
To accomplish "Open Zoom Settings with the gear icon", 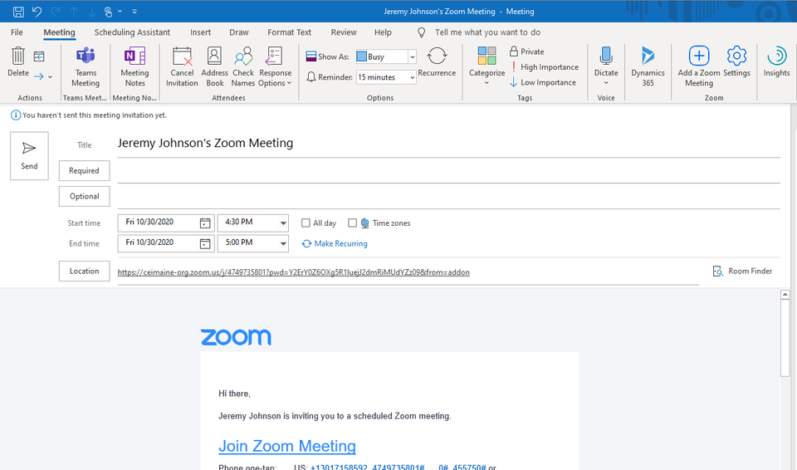I will [x=736, y=61].
